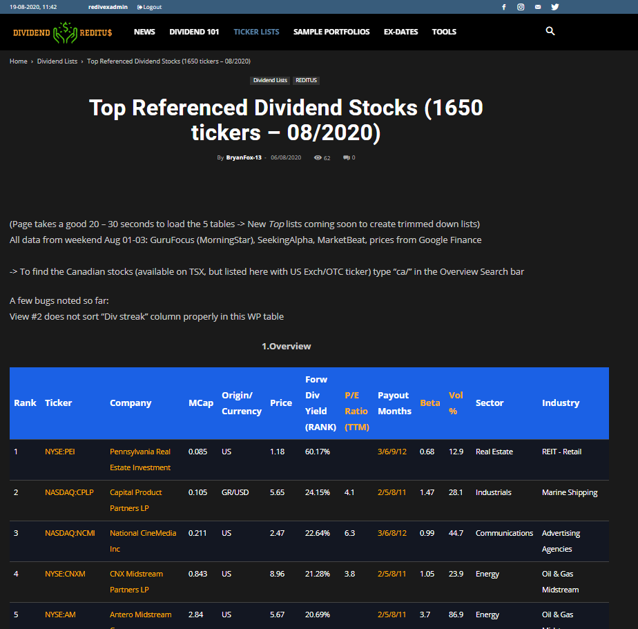This screenshot has width=638, height=629.
Task: Click the Dividend Reditus logo
Action: [62, 32]
